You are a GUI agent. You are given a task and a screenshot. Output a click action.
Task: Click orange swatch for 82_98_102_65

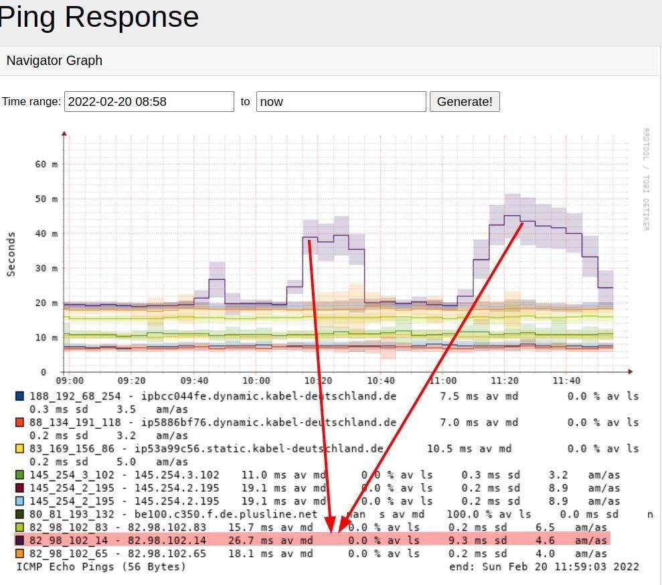tap(19, 554)
